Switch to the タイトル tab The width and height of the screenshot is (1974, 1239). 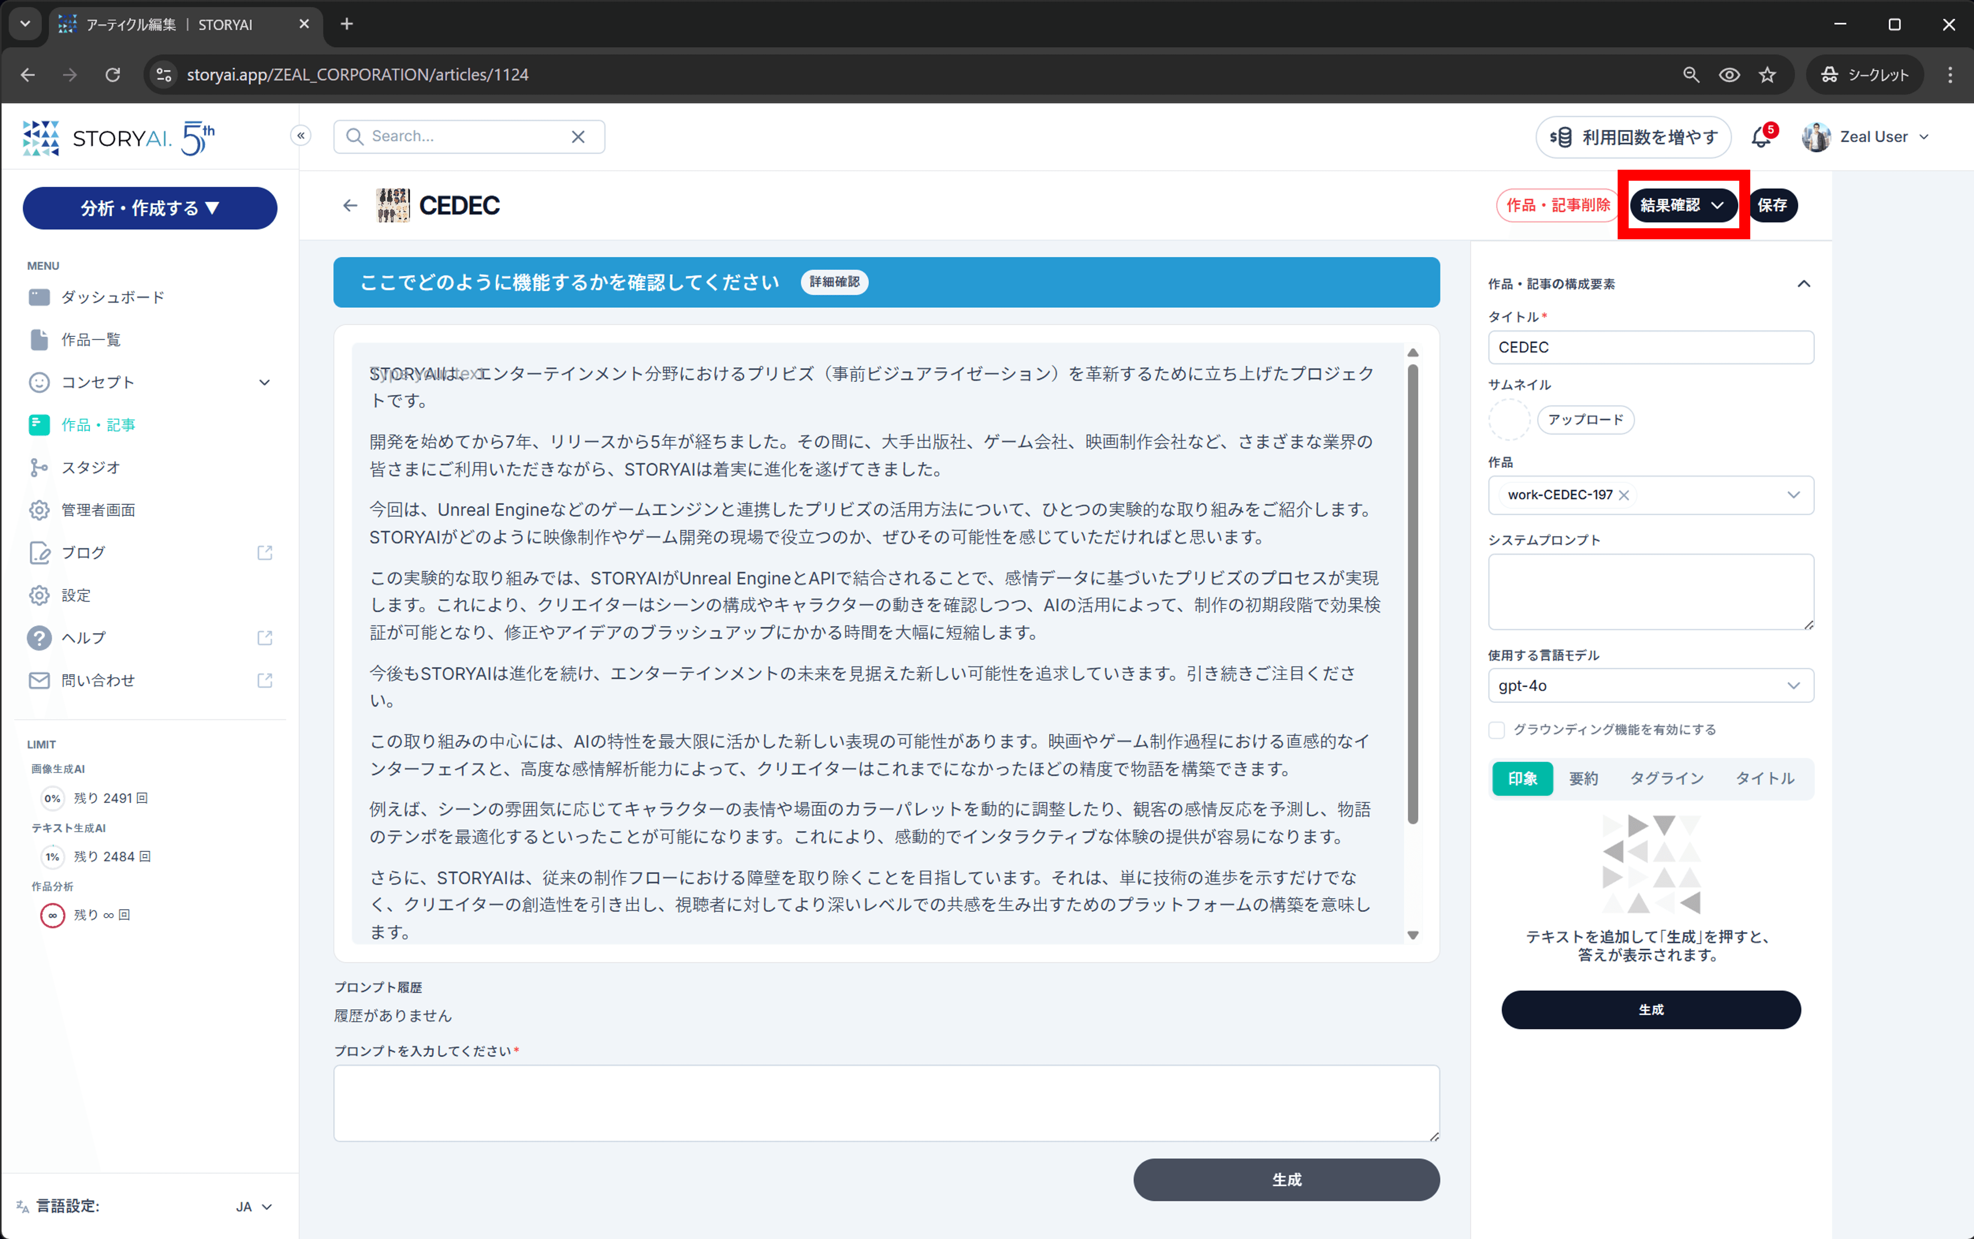(x=1764, y=778)
